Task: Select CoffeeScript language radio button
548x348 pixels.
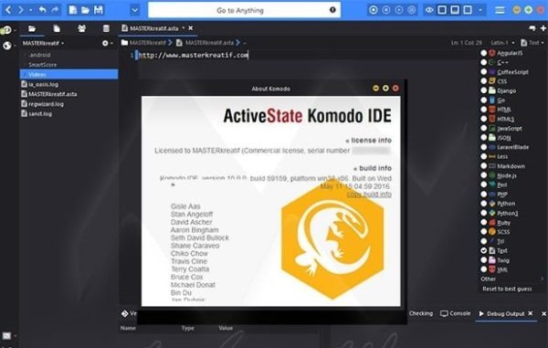Action: (x=484, y=72)
